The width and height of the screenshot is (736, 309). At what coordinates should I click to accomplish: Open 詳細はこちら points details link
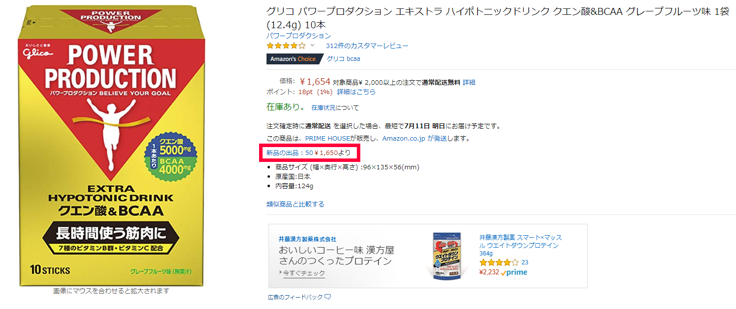356,92
